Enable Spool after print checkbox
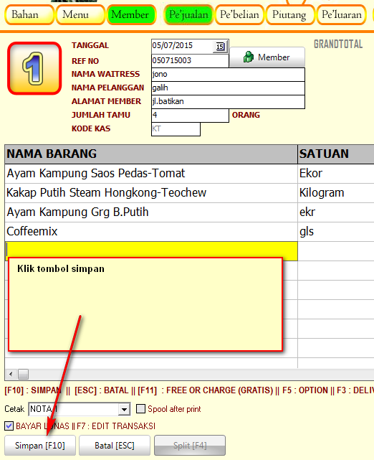This screenshot has height=460, width=374. (x=140, y=408)
